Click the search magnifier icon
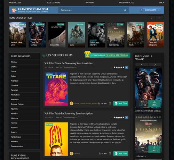Viewport: 174px width, 160px height. pos(125,10)
